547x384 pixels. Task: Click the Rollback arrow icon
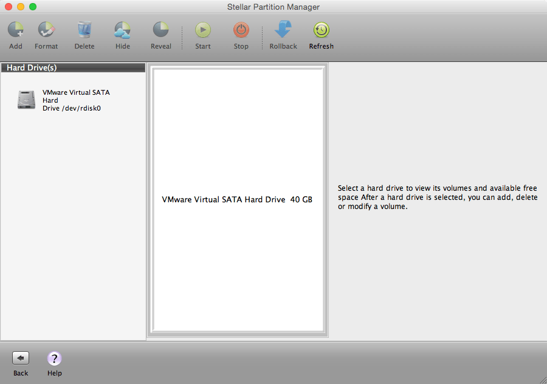pyautogui.click(x=283, y=29)
